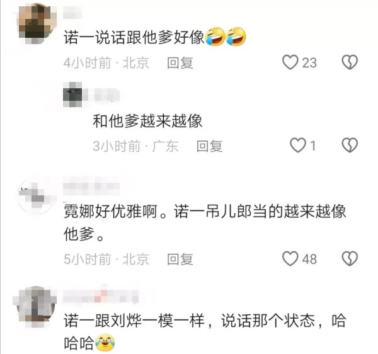Reply to the 霓娜好优雅啊 comment

click(x=180, y=260)
